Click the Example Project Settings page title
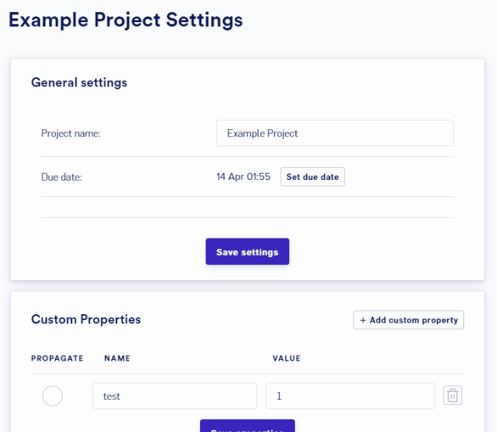The height and width of the screenshot is (432, 497). click(x=126, y=20)
